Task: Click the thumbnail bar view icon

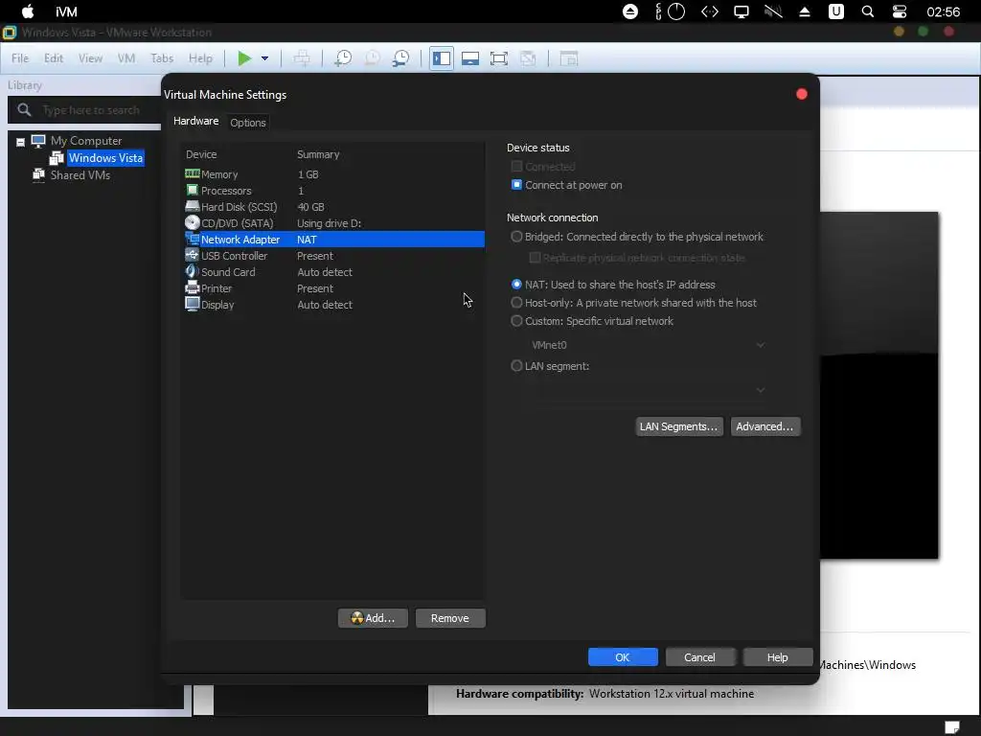Action: pos(470,58)
